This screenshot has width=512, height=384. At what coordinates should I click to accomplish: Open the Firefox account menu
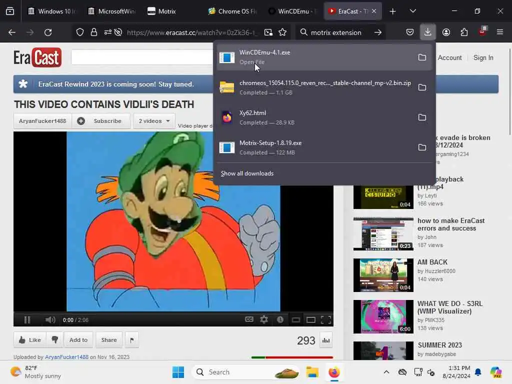tap(446, 32)
